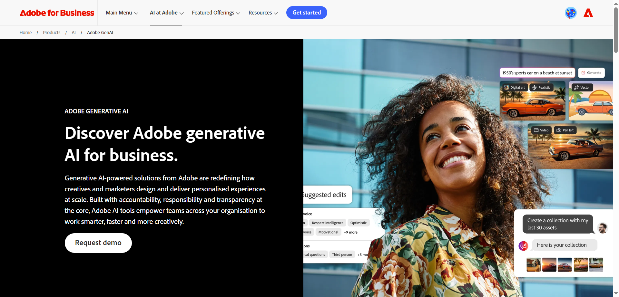The height and width of the screenshot is (297, 619).
Task: Click the Request demo button
Action: click(98, 243)
